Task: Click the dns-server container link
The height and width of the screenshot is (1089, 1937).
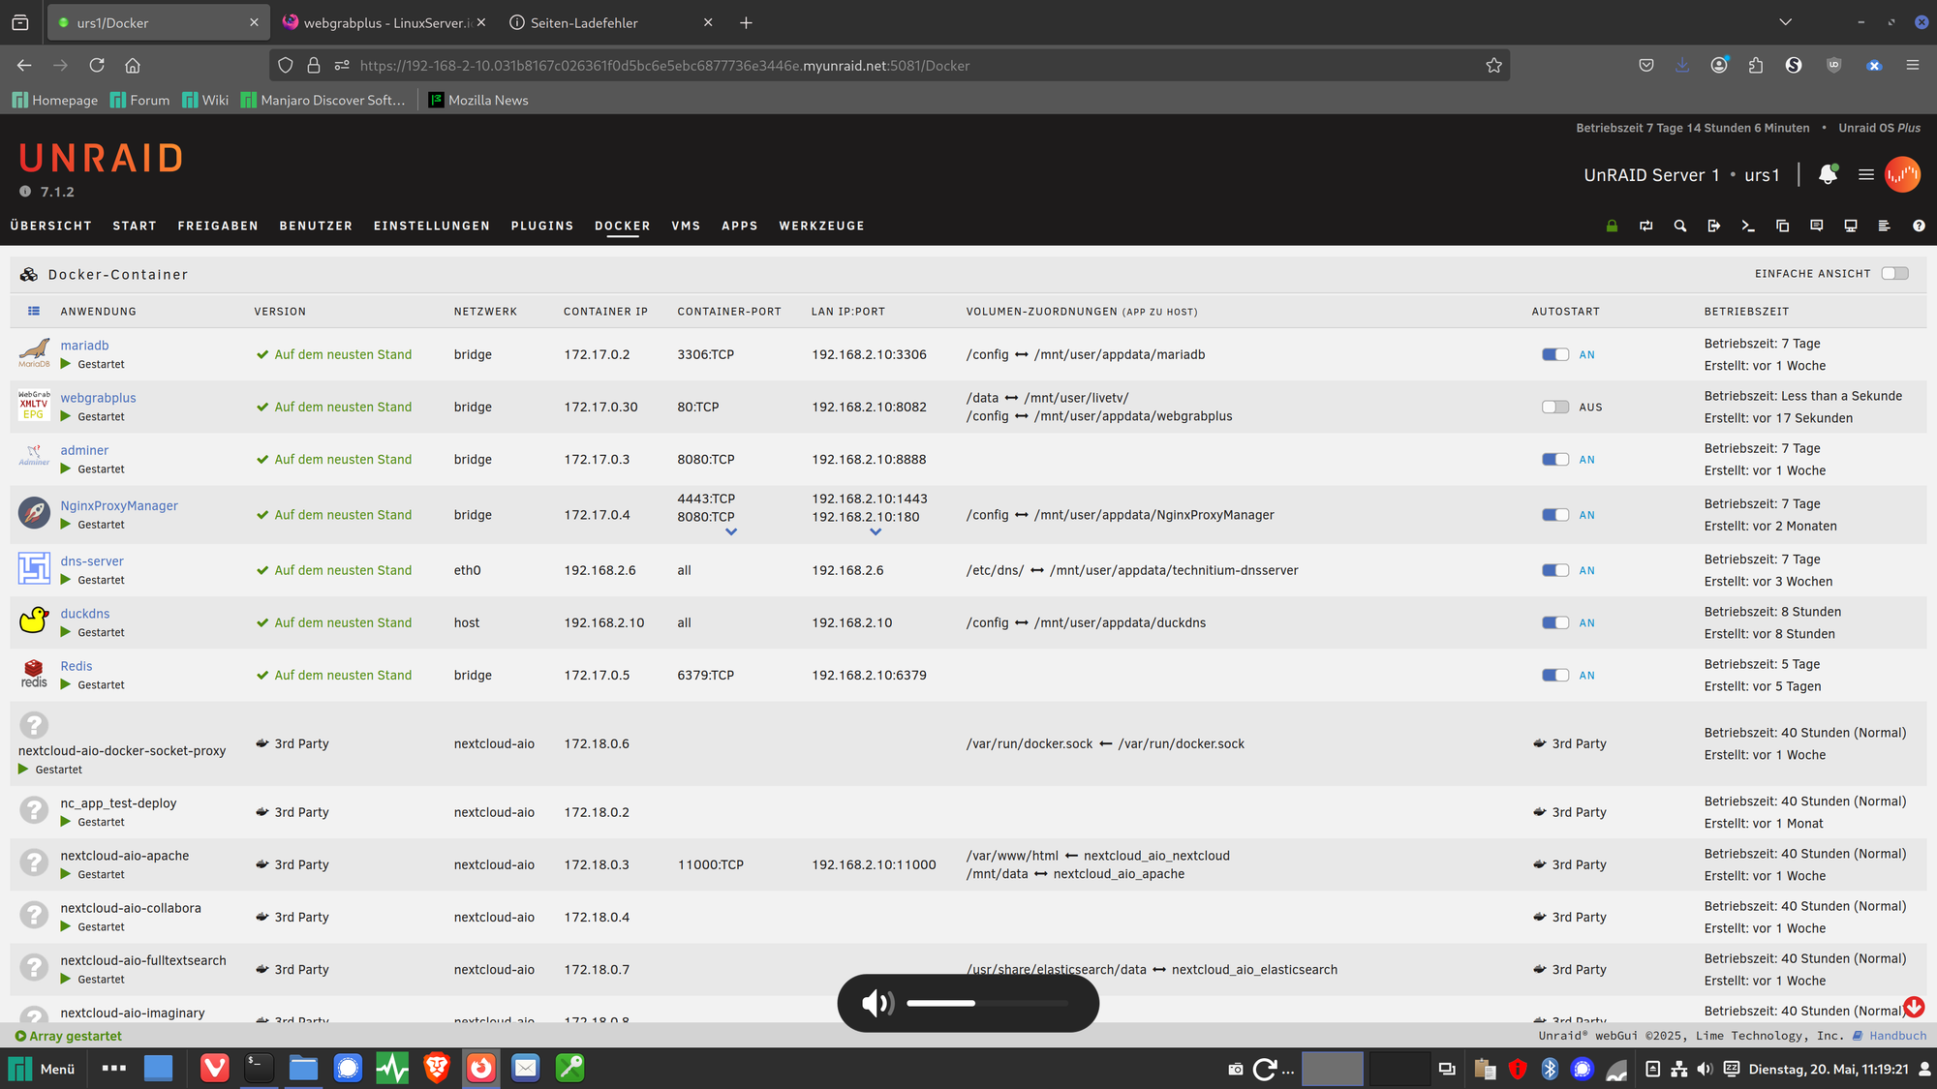Action: [92, 560]
